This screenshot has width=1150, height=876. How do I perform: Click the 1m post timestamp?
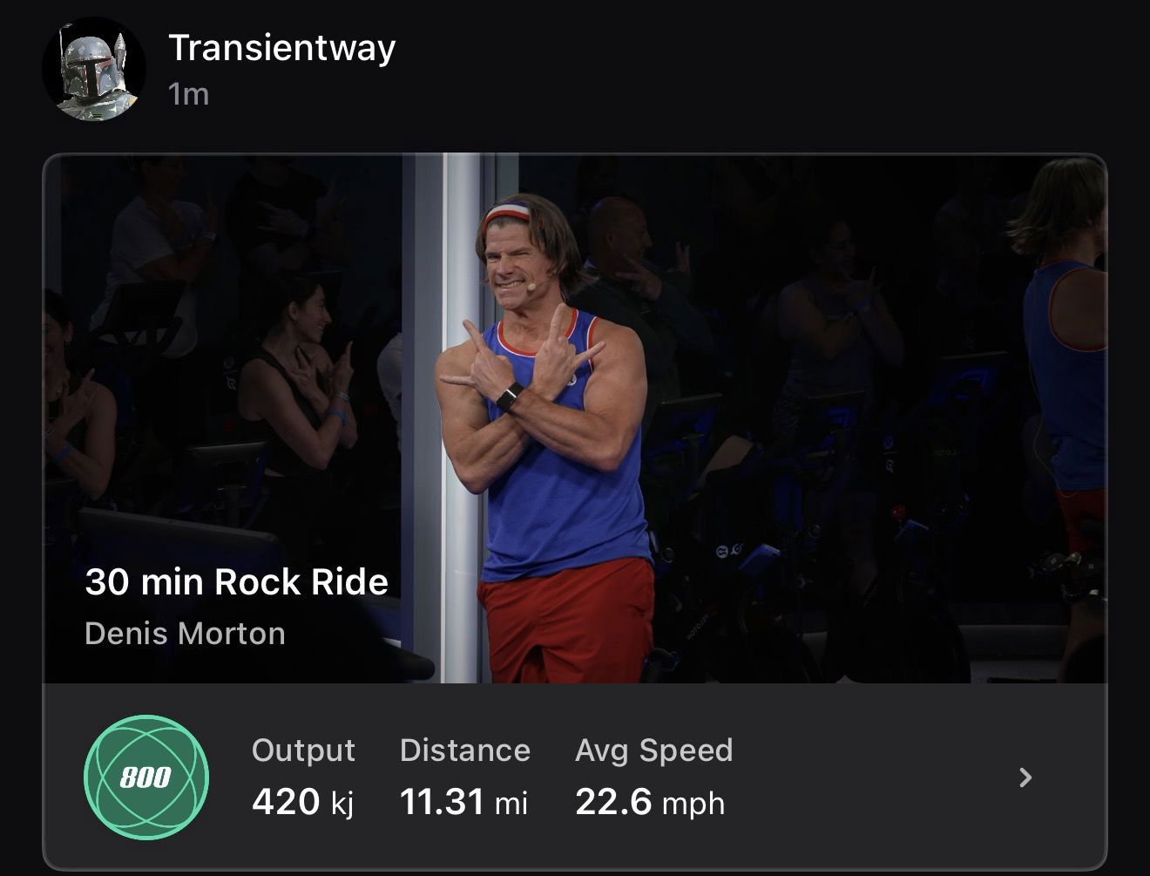click(188, 94)
